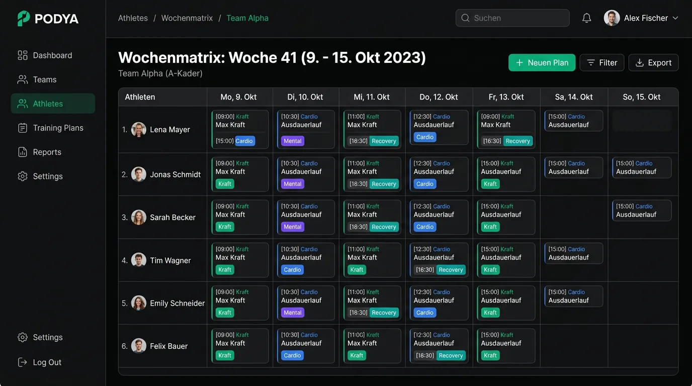Open Jonas Schmidt's Sunday Ausdauerlauf card

pos(642,167)
